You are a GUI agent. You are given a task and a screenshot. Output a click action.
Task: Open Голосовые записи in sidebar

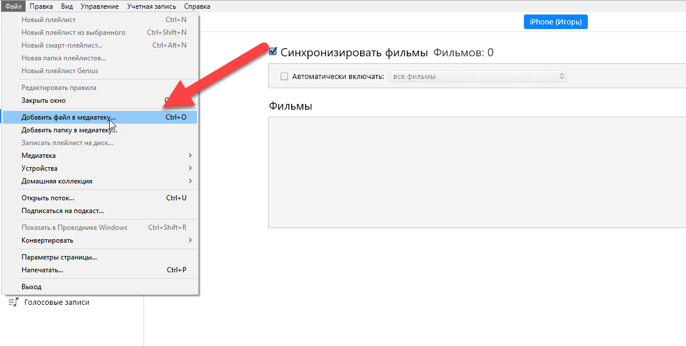[x=57, y=302]
